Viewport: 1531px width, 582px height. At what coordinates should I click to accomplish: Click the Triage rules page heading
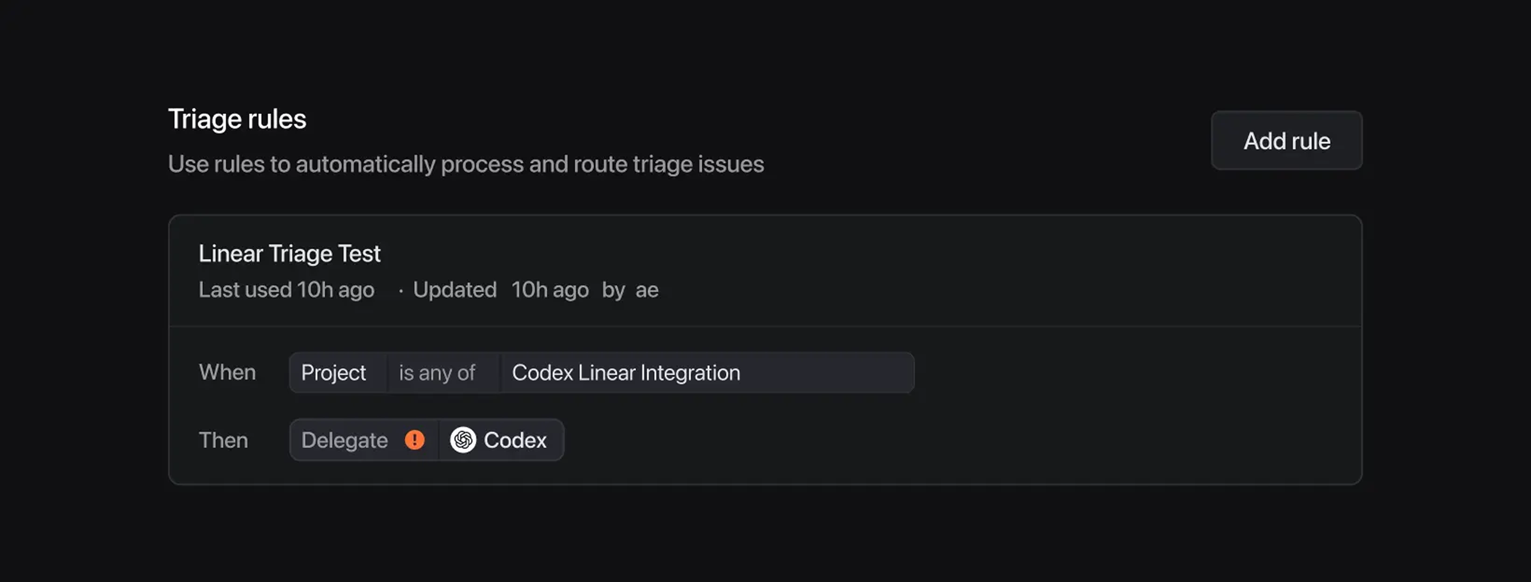click(237, 119)
